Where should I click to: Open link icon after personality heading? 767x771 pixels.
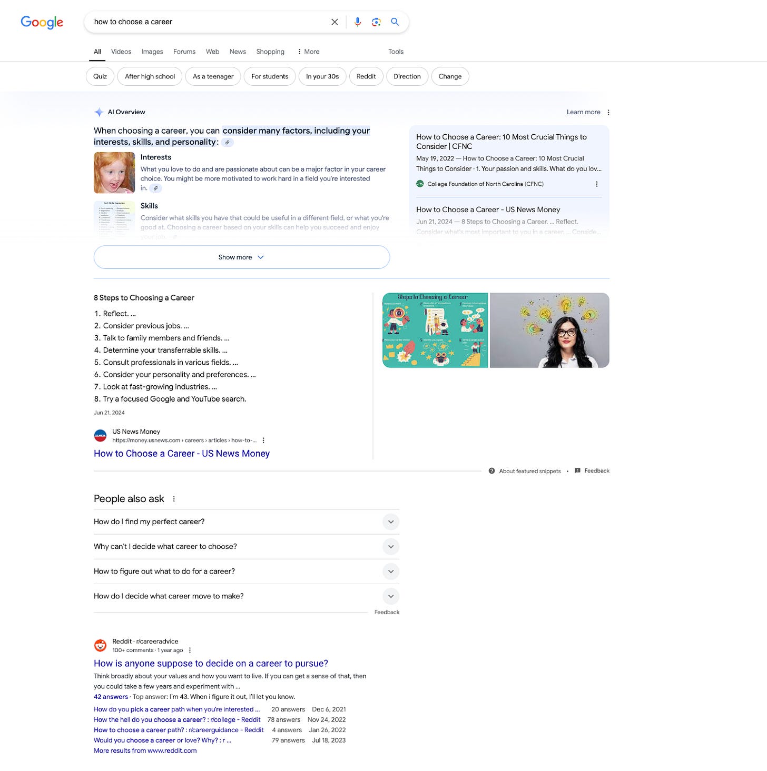pos(227,142)
